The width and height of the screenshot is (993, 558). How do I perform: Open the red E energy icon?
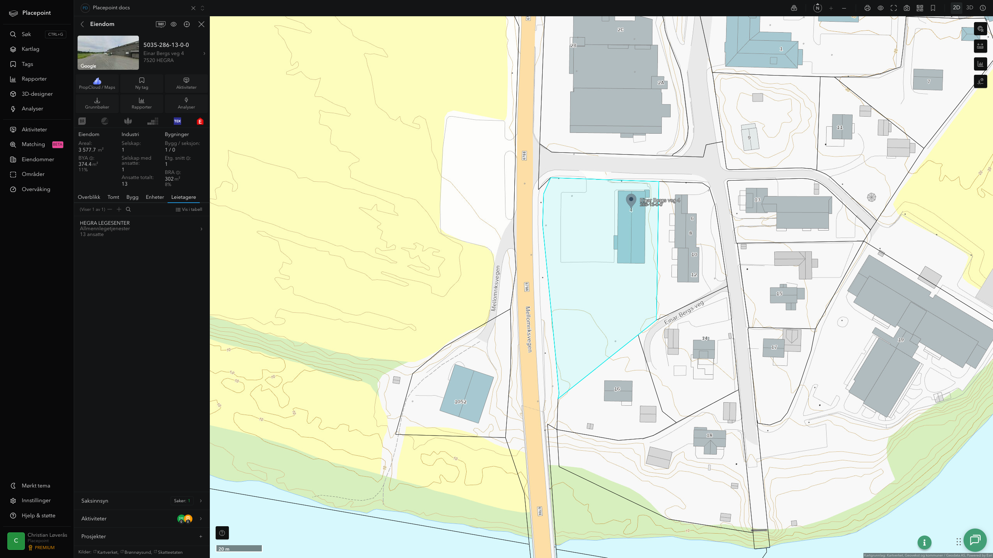coord(200,121)
